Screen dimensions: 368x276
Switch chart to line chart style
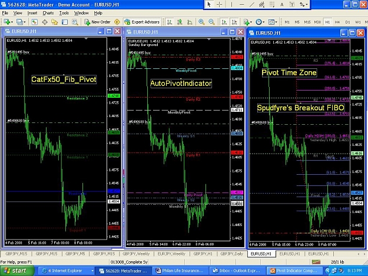(x=190, y=22)
